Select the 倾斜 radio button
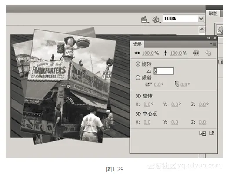Viewport: 226px width, 174px height. [x=138, y=78]
